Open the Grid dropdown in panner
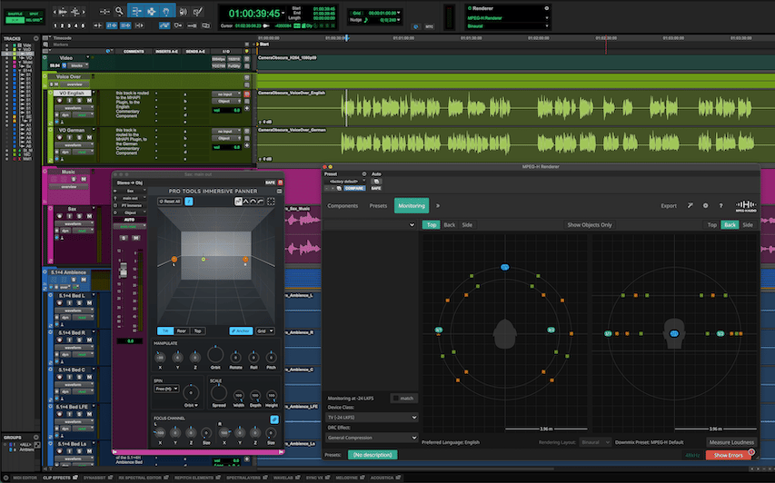775x483 pixels. pyautogui.click(x=264, y=330)
